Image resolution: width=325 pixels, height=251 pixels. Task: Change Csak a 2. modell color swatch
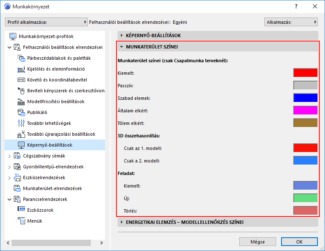coord(305,160)
